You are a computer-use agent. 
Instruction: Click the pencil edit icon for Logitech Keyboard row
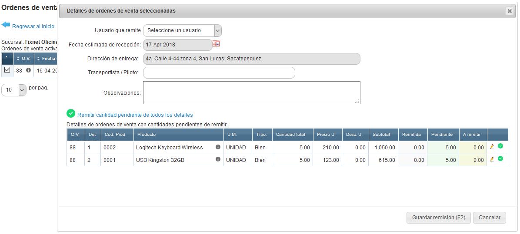coord(492,147)
